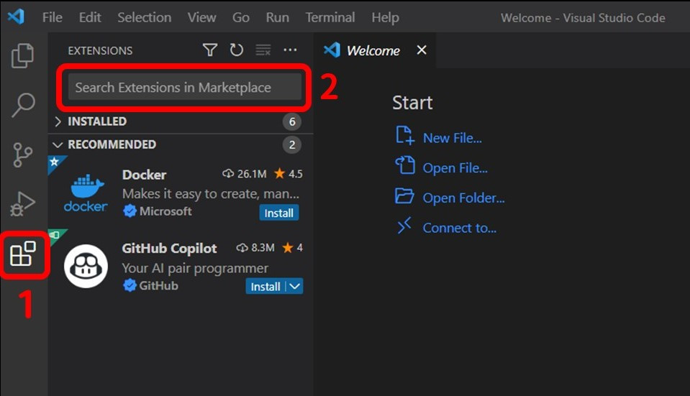
Task: Click the GitHub Copilot extension logo
Action: [86, 267]
